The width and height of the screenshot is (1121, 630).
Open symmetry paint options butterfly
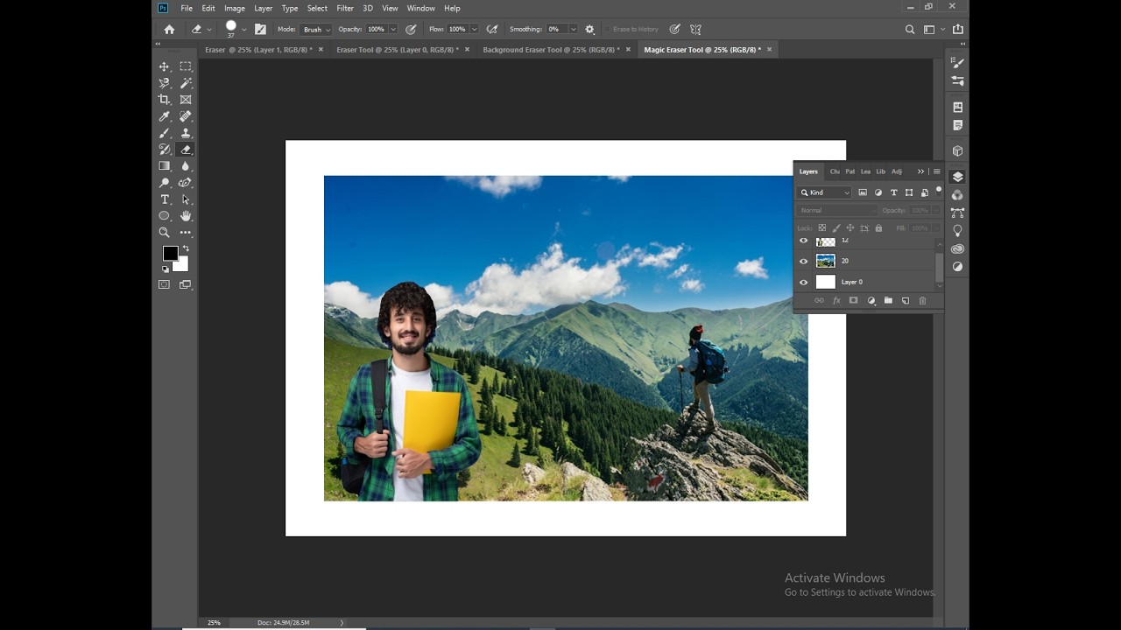tap(696, 29)
